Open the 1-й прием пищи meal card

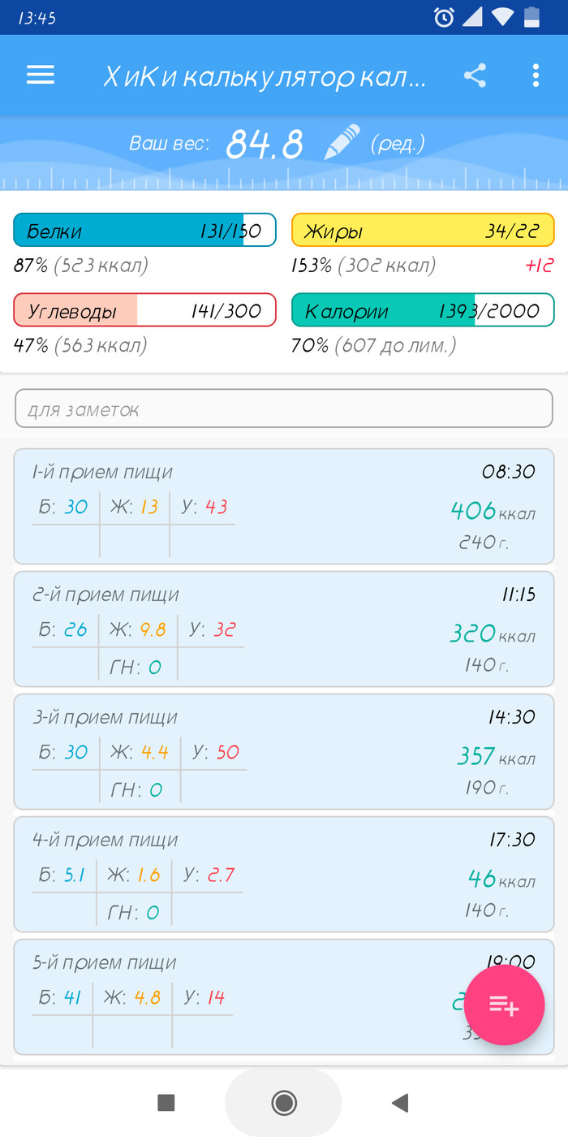pos(284,507)
